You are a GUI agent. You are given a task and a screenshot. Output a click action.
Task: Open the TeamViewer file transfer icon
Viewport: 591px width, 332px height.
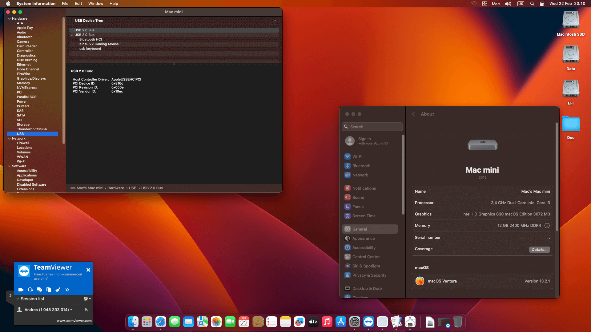pyautogui.click(x=49, y=290)
